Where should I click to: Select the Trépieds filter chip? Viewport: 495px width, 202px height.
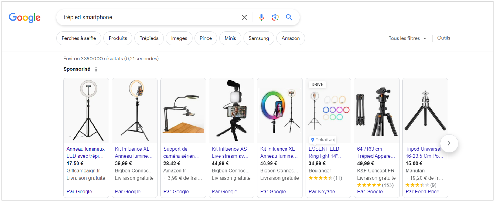(149, 38)
